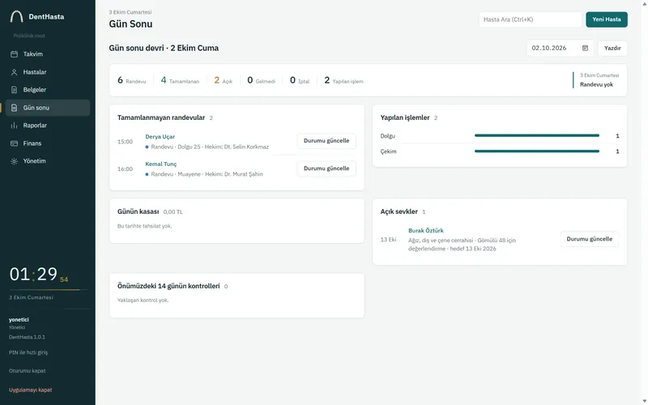Click the Yapılan işlemler heading
The width and height of the screenshot is (648, 405).
click(x=405, y=117)
